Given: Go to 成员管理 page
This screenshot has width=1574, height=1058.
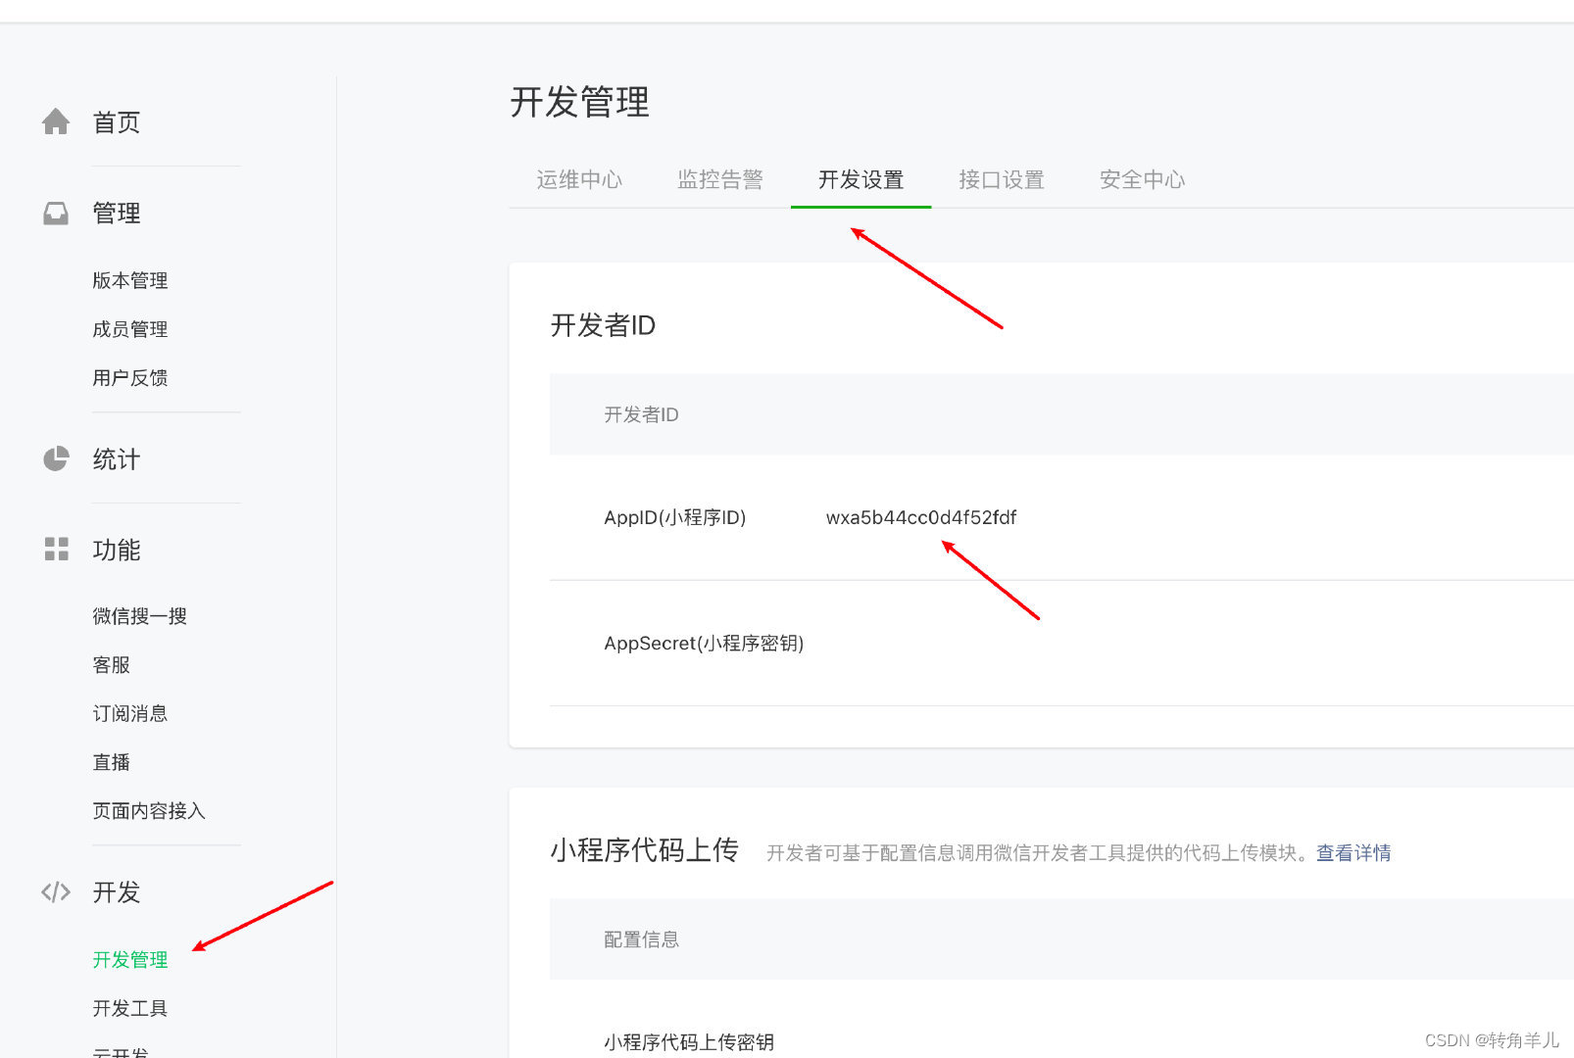Looking at the screenshot, I should (x=130, y=329).
